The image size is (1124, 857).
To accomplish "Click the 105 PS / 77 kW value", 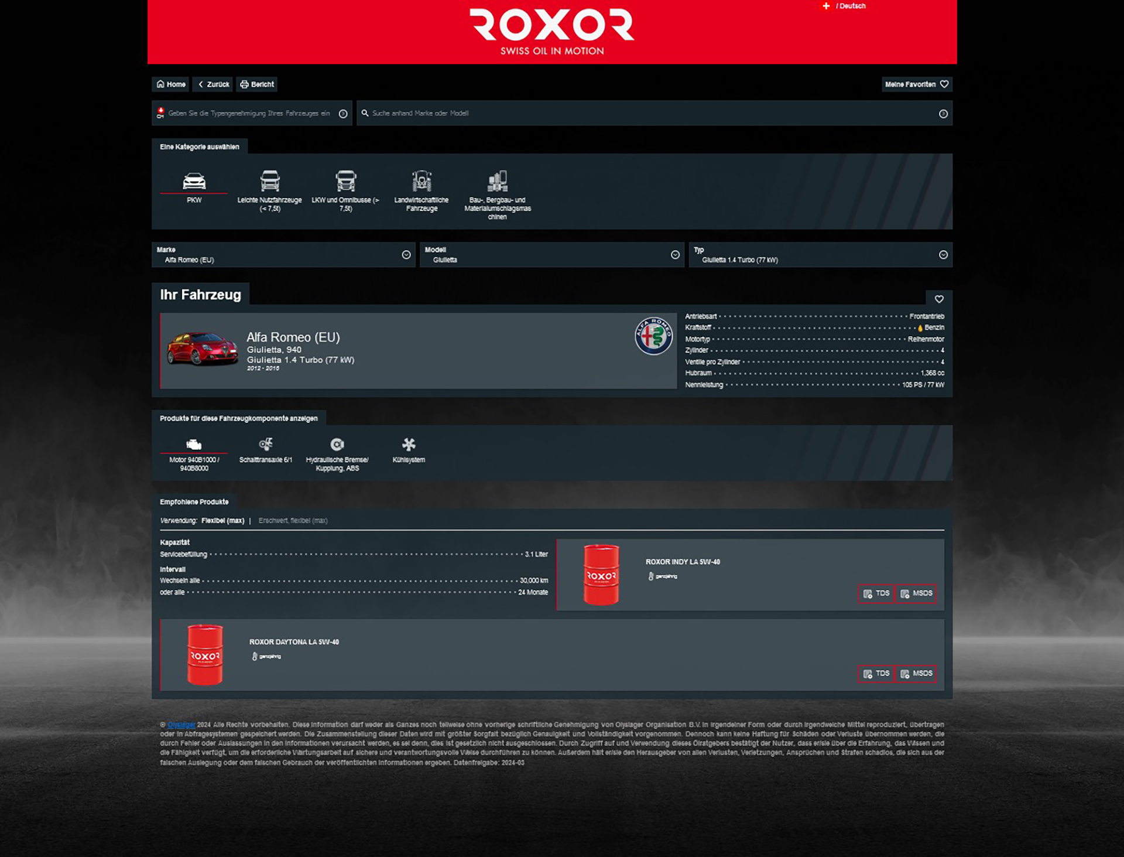I will (923, 385).
